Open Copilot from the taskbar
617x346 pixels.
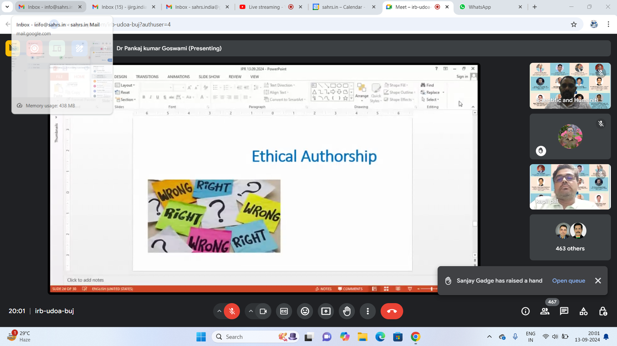[x=344, y=337]
